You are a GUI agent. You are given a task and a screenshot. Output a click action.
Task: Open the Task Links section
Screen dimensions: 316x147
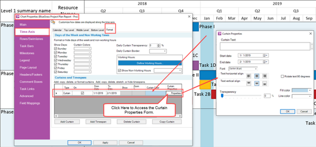[x=27, y=89]
